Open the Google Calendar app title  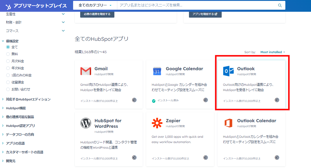click(185, 69)
